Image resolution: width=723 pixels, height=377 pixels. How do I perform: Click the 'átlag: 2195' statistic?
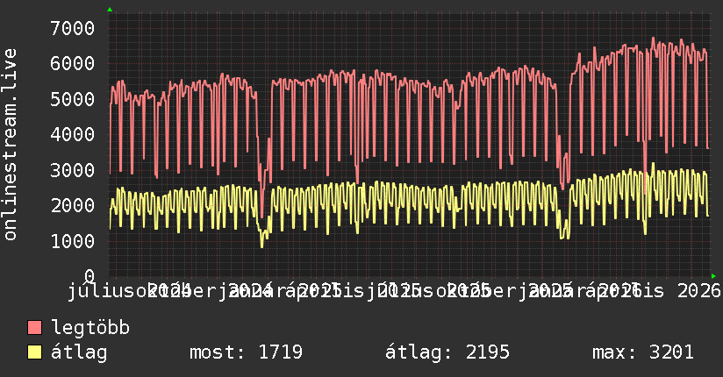tap(447, 352)
